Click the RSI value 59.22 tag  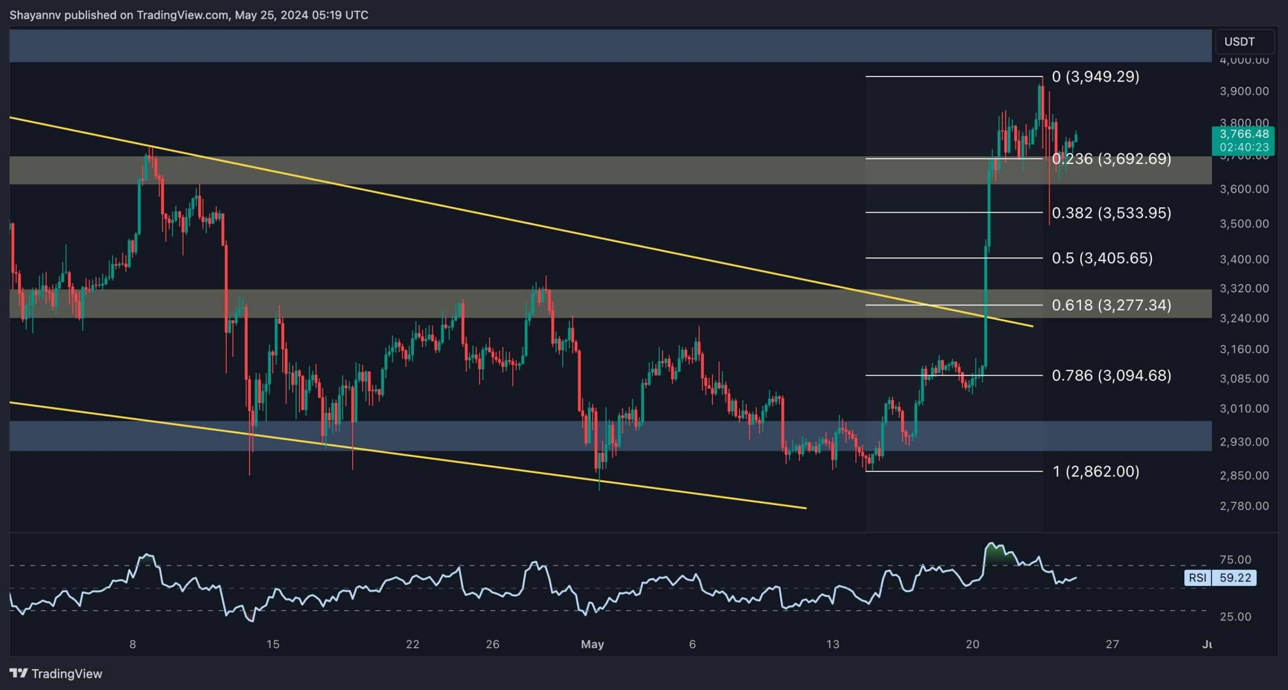[x=1235, y=577]
